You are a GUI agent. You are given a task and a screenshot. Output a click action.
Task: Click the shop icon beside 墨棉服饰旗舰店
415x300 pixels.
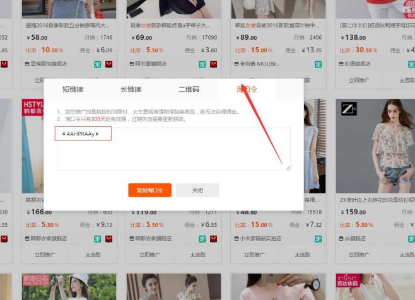27,64
